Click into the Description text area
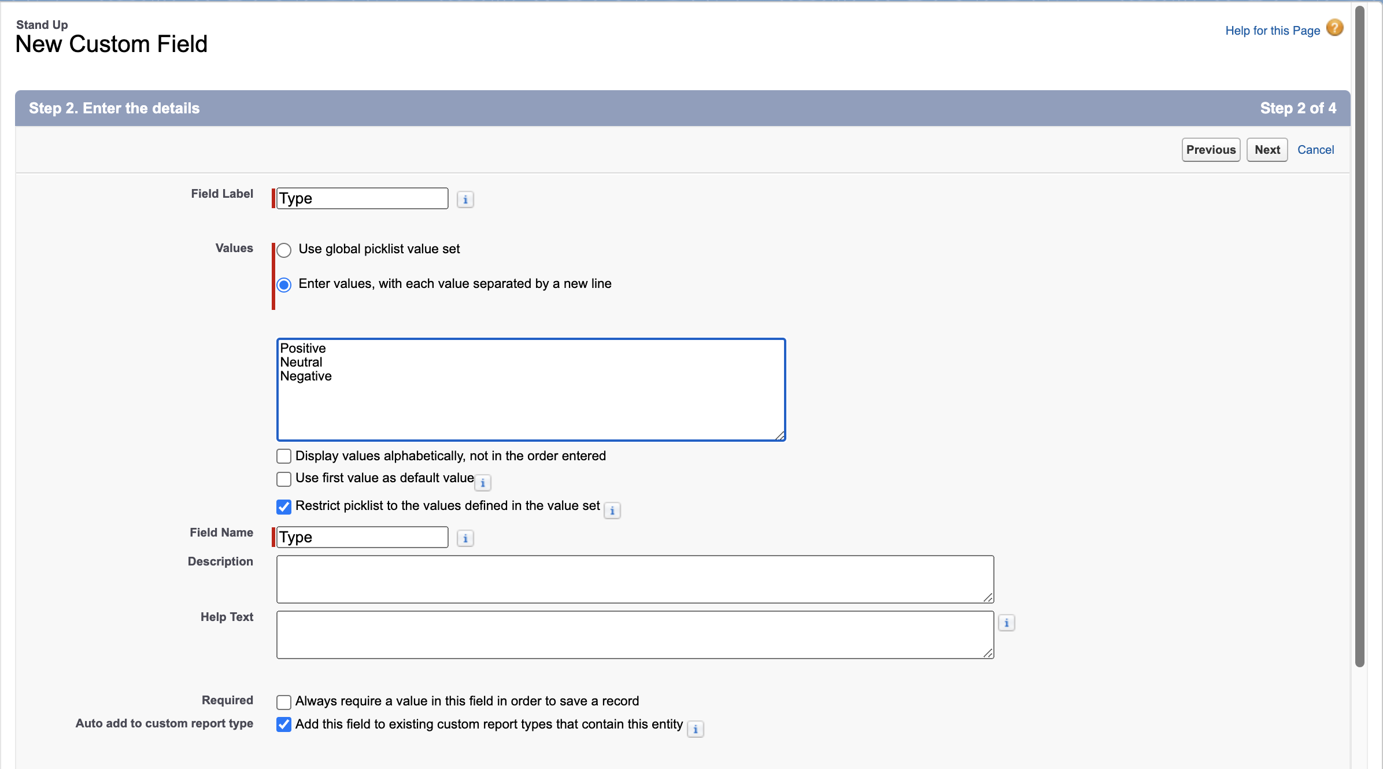Viewport: 1383px width, 769px height. point(635,579)
